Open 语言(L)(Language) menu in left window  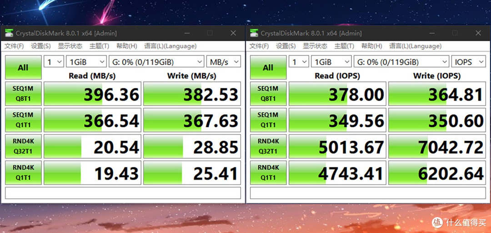click(170, 46)
